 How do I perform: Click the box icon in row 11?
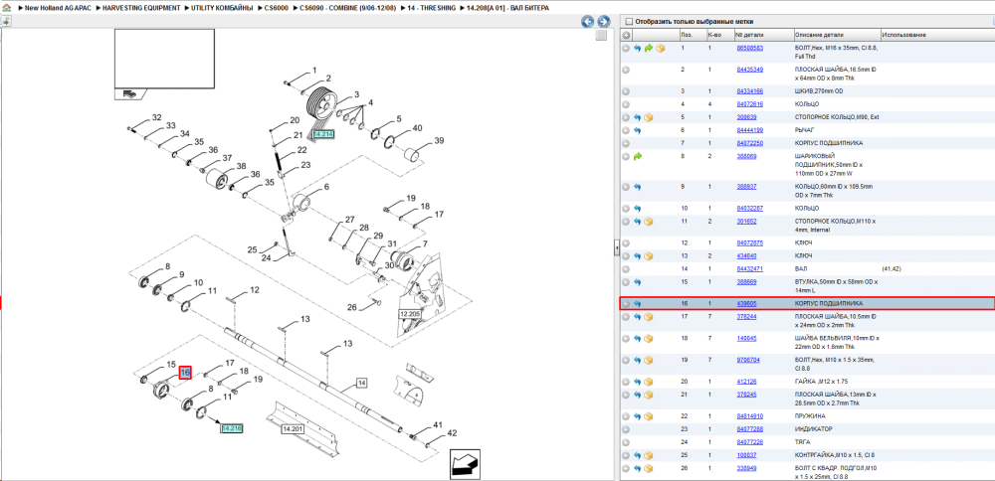(x=649, y=222)
